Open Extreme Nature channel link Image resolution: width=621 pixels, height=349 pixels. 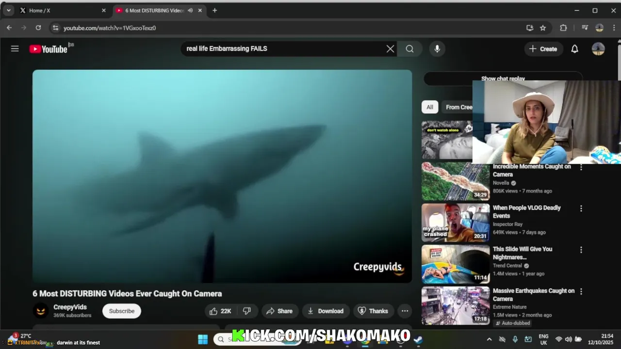point(509,307)
